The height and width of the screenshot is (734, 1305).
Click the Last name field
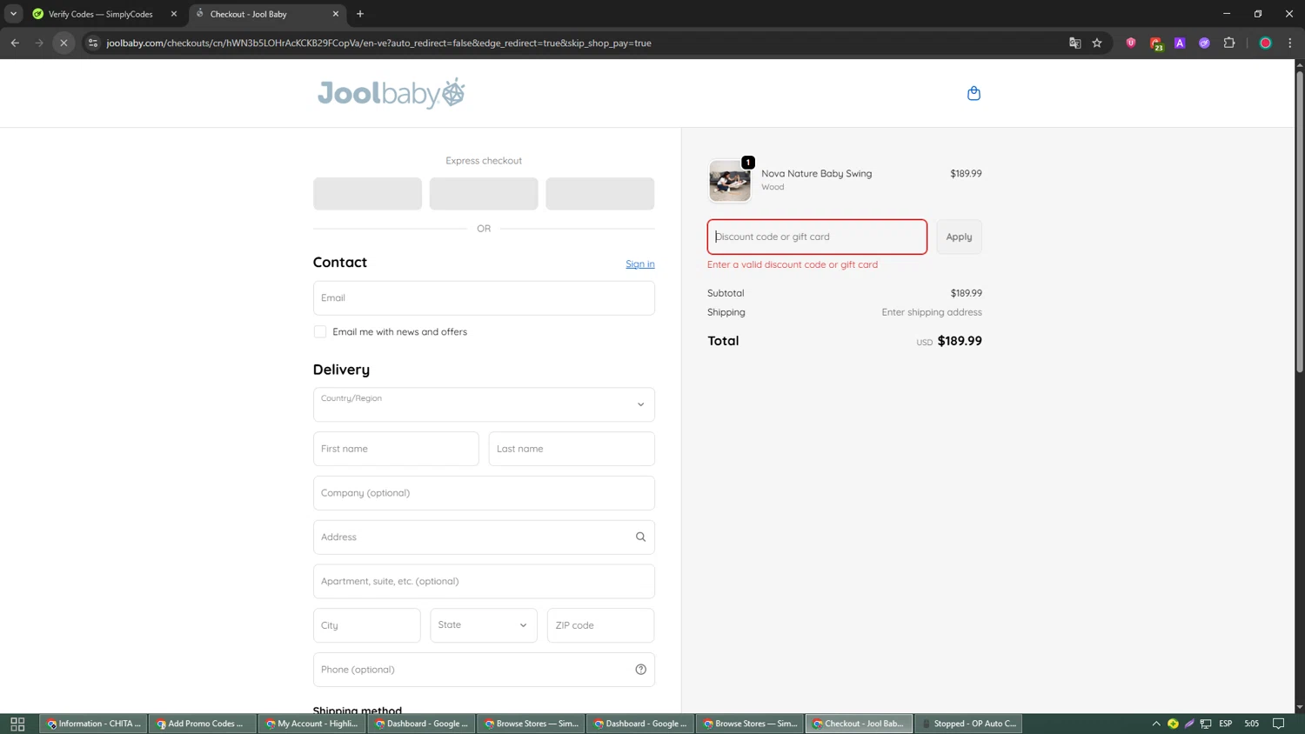572,449
